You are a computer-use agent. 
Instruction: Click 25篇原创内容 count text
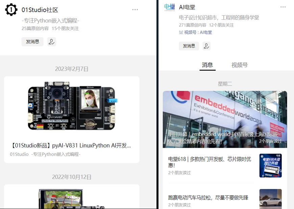point(35,28)
